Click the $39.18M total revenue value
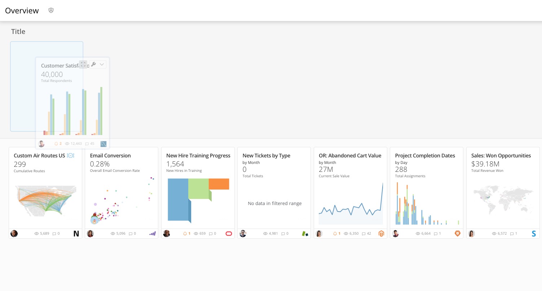Viewport: 542px width, 291px height. click(485, 164)
